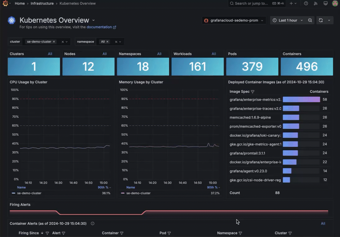Filter the Namespace column
Image resolution: width=340 pixels, height=237 pixels.
240,233
